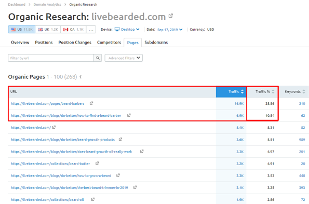Switch to the Overview tab
The width and height of the screenshot is (309, 204).
pyautogui.click(x=20, y=43)
